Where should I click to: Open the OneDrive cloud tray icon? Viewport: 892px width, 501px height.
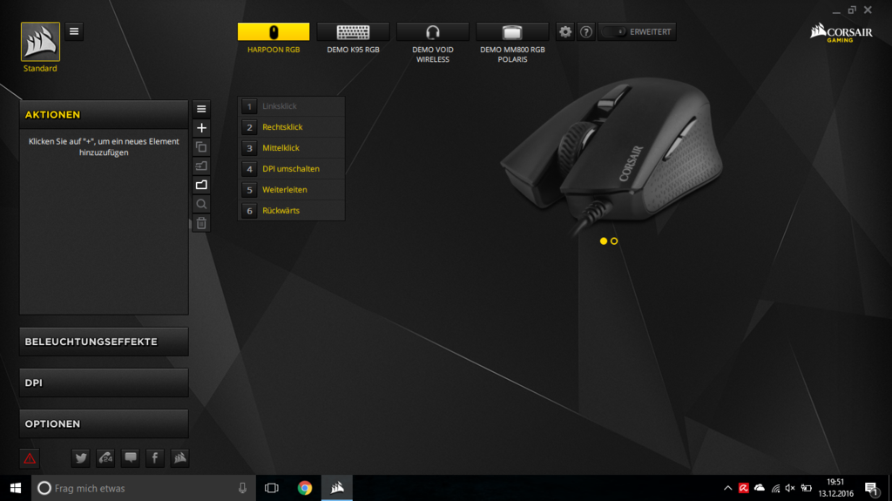[760, 488]
